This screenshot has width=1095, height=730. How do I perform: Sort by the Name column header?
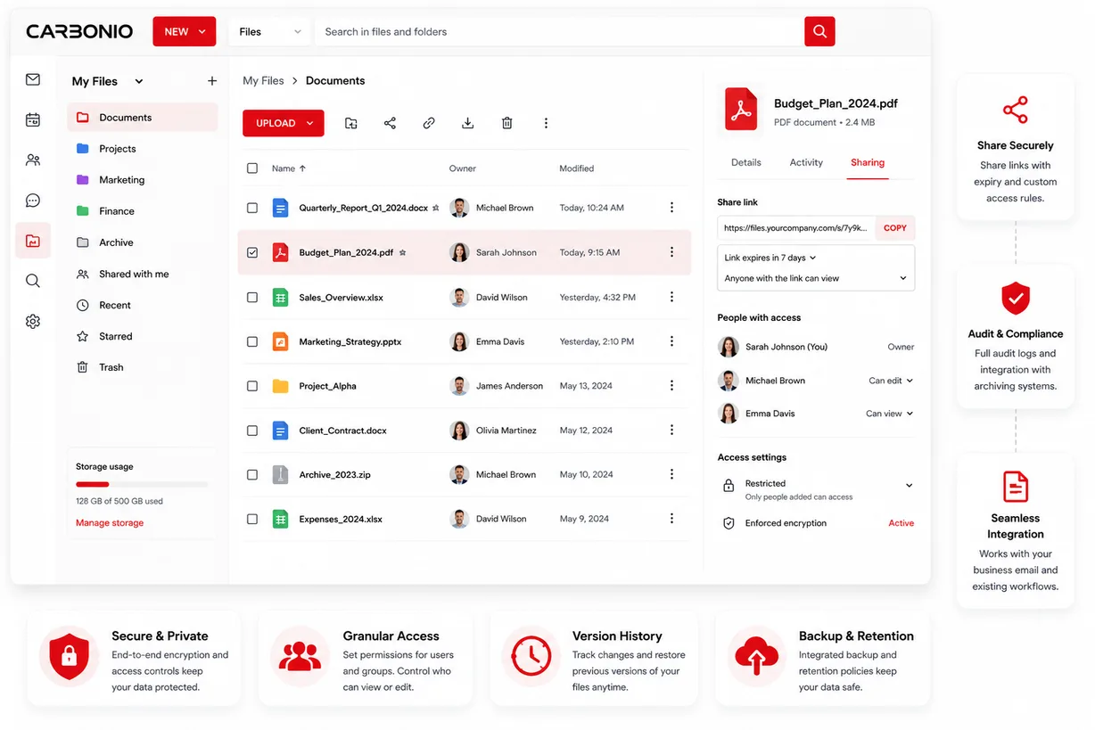tap(289, 168)
